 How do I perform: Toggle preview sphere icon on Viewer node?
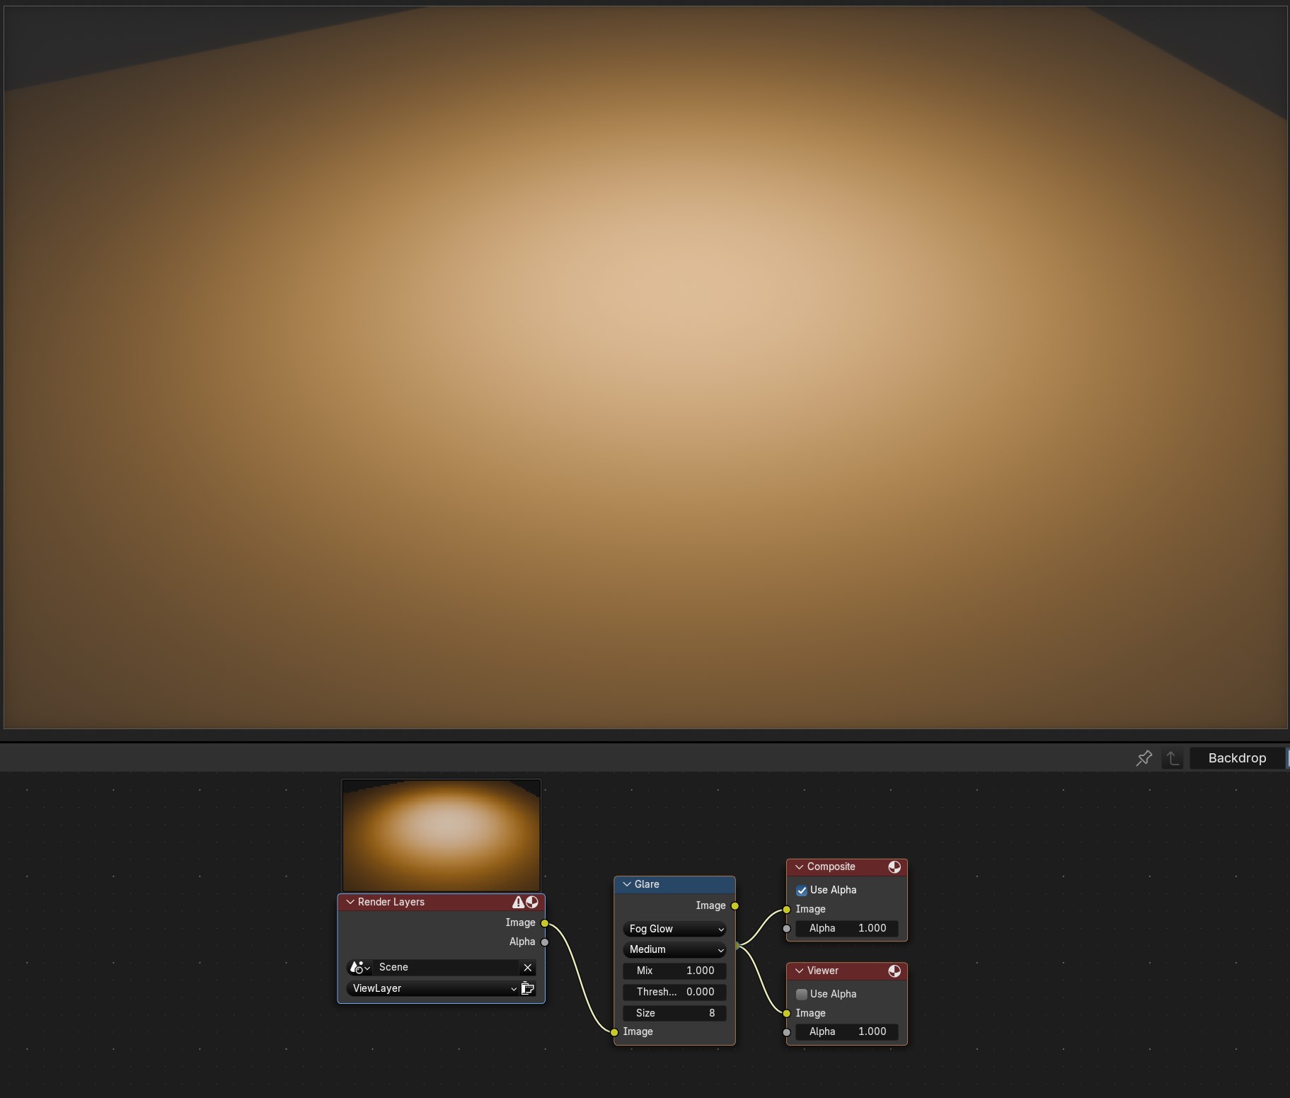coord(894,971)
